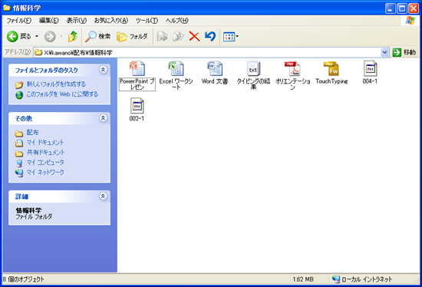Collapse the 詳細 panel
Screen dimensions: 422x287
pyautogui.click(x=103, y=196)
